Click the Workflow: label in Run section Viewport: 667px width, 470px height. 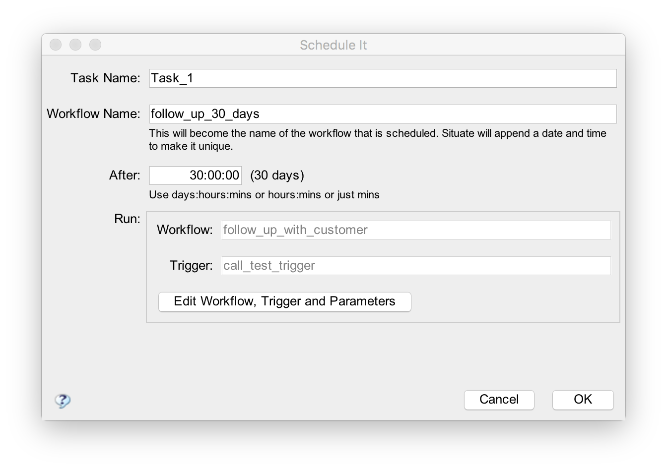point(185,230)
